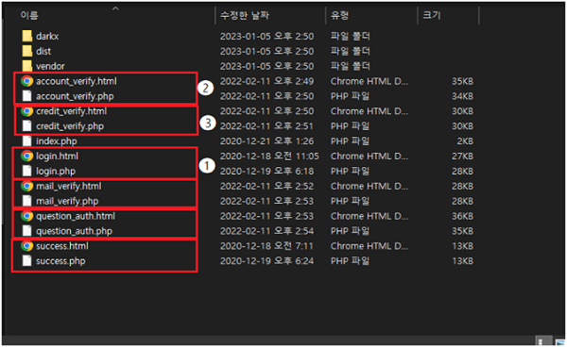Click file icon of index.php
Image resolution: width=567 pixels, height=347 pixels.
tap(26, 140)
